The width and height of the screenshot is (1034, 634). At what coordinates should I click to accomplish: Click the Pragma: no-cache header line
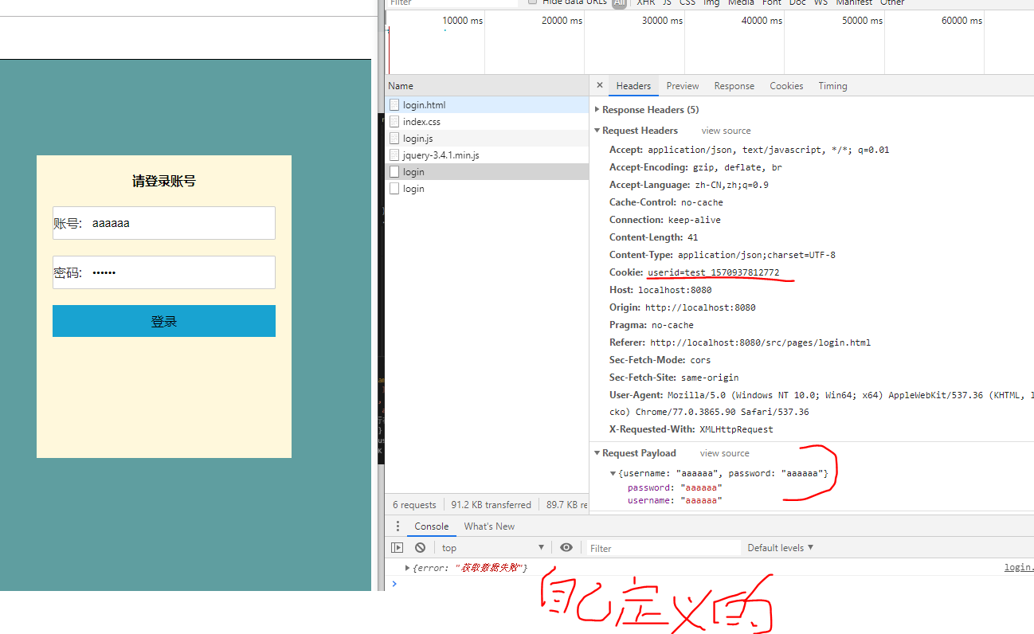tap(652, 325)
